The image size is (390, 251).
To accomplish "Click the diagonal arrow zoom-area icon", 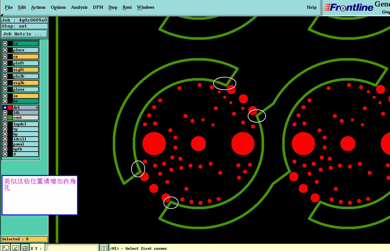I will coord(5,248).
